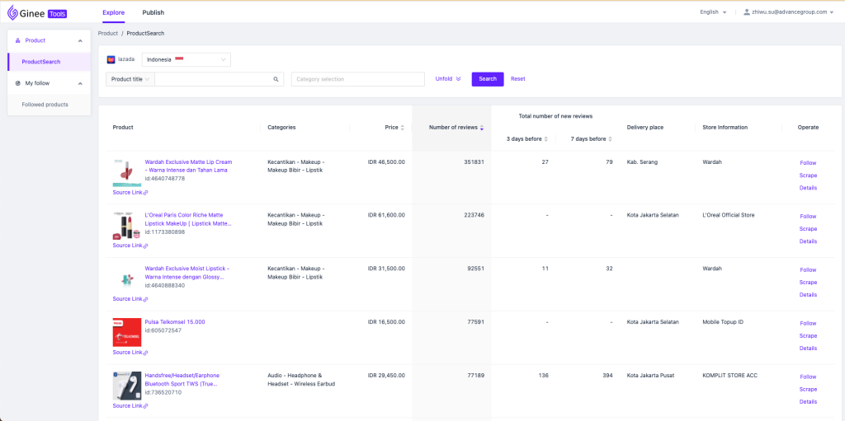Open L'Oreal Paris Color Riche title link

(x=189, y=219)
